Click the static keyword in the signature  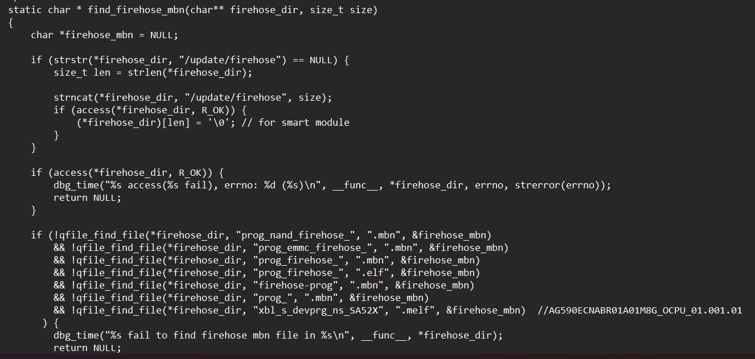click(x=23, y=10)
